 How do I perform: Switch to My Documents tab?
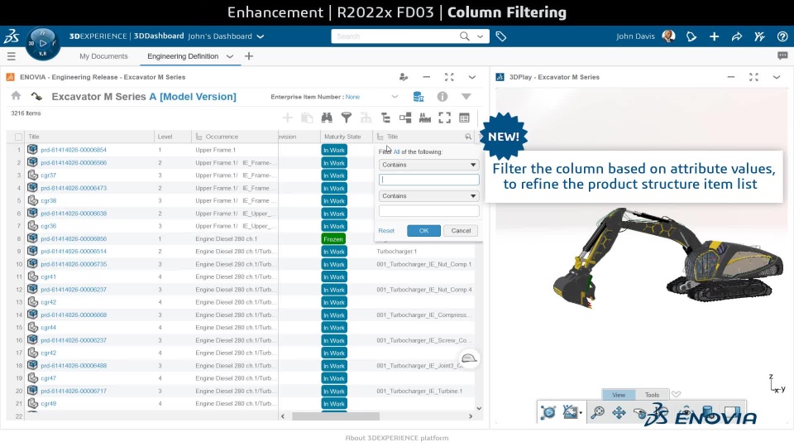tap(103, 56)
